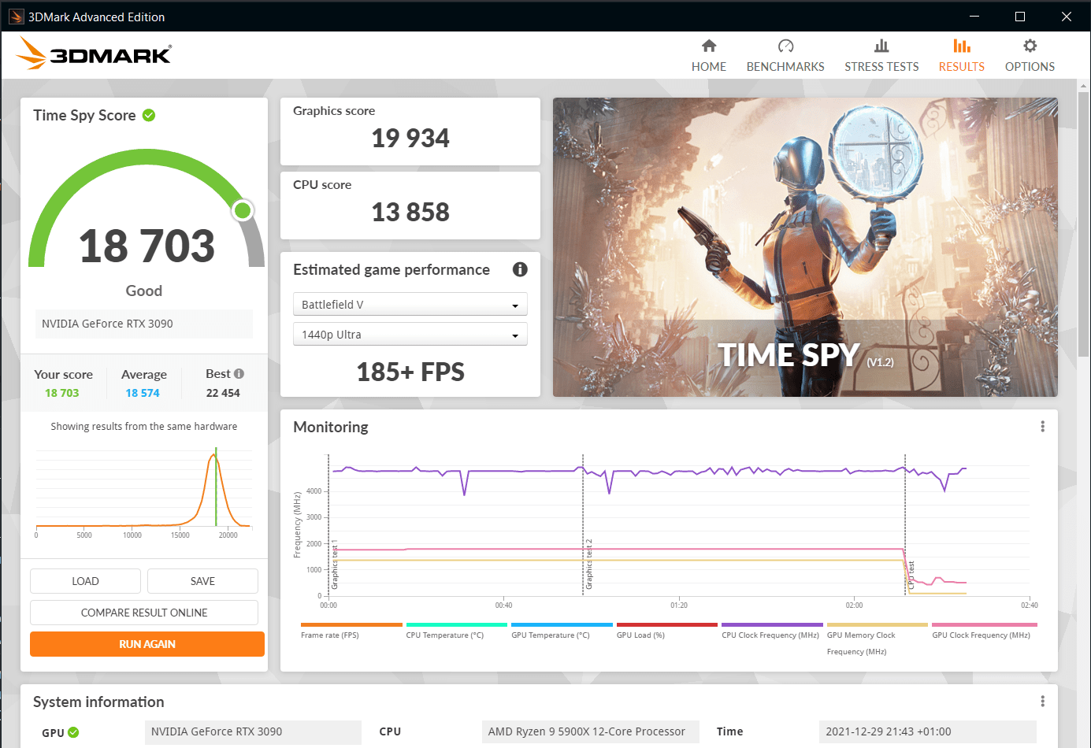Screen dimensions: 1091x748
Task: Open the 1440p Ultra resolution dropdown
Action: [x=410, y=335]
